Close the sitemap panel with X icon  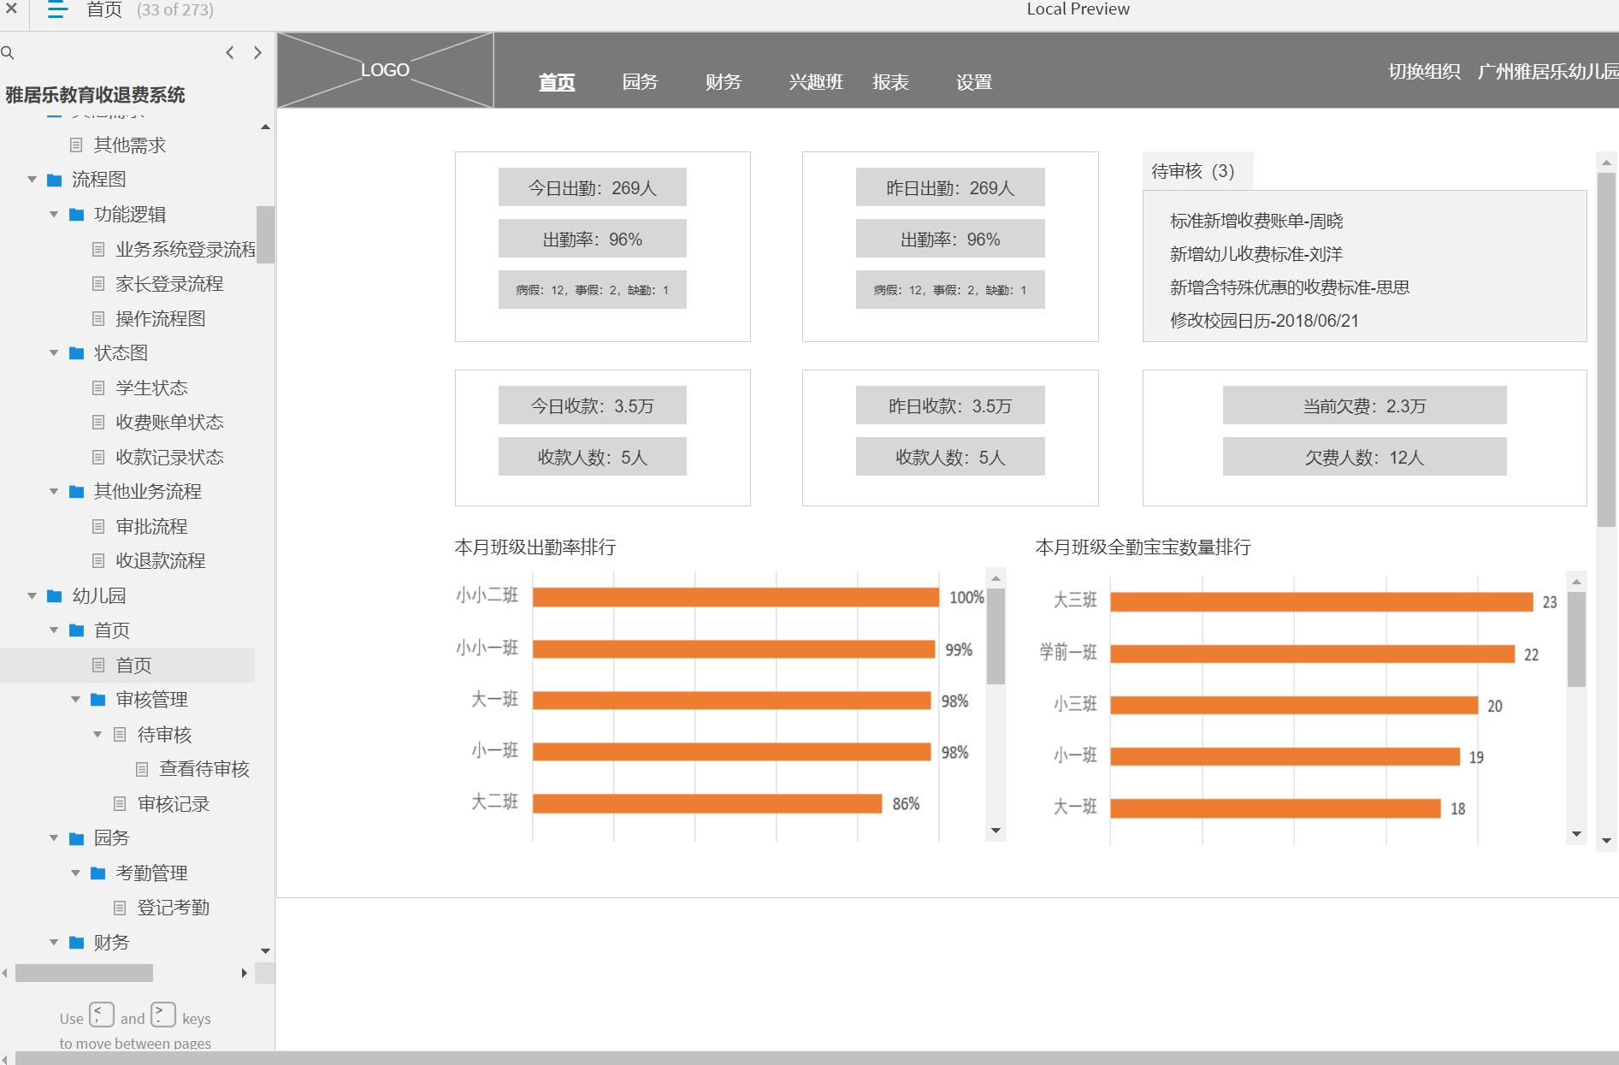pos(11,9)
